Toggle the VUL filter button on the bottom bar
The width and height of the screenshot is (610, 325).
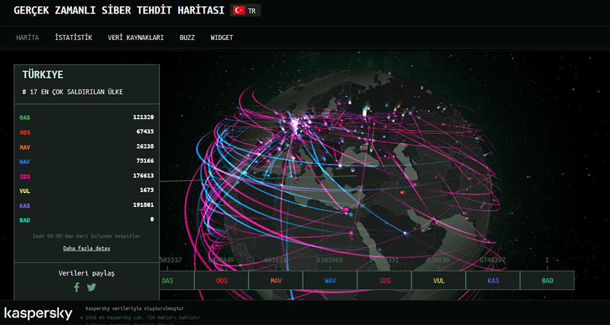coord(439,280)
